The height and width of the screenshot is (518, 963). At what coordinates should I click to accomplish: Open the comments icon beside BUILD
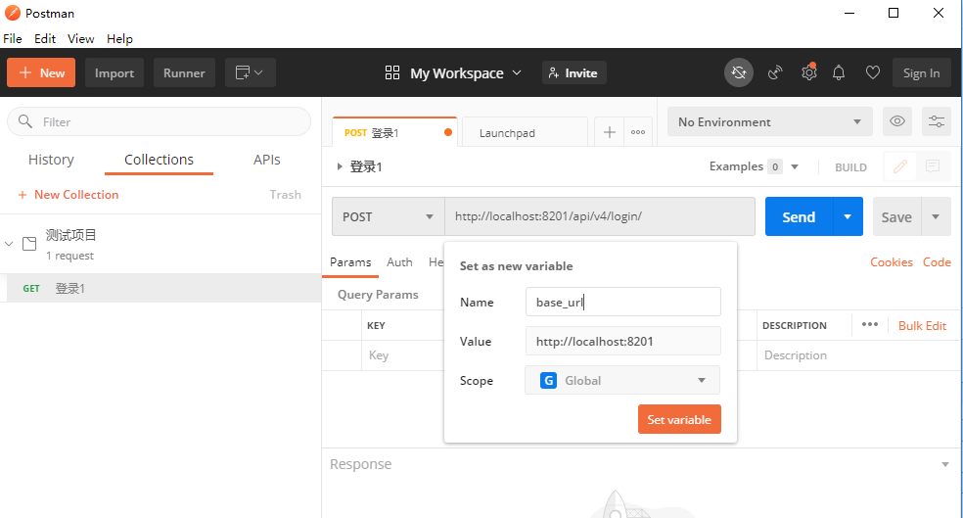pyautogui.click(x=933, y=166)
